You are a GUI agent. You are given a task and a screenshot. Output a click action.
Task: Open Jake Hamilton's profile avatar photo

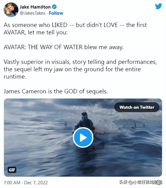pyautogui.click(x=11, y=10)
